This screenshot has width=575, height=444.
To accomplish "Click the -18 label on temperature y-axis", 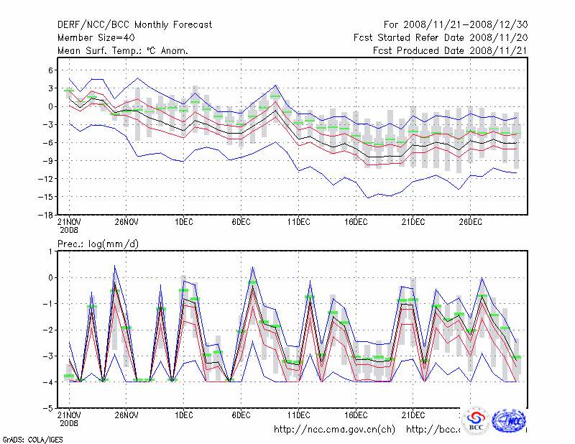I will (x=45, y=215).
